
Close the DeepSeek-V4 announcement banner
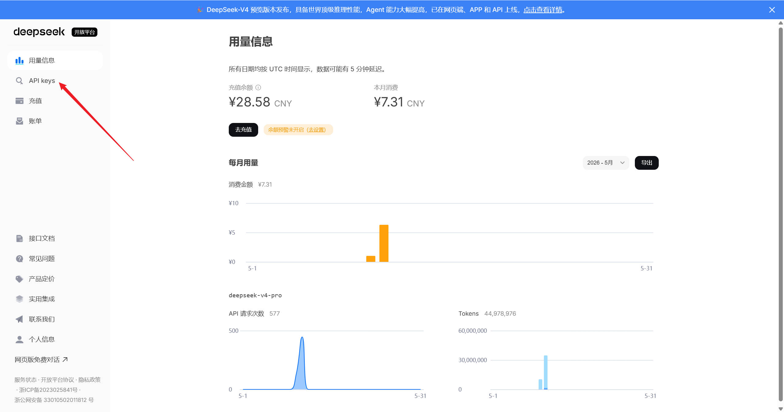click(772, 10)
